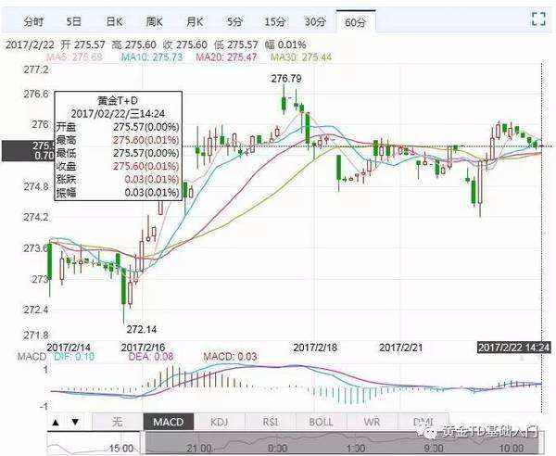Select the active 60分 tab
The image size is (556, 456).
(356, 22)
